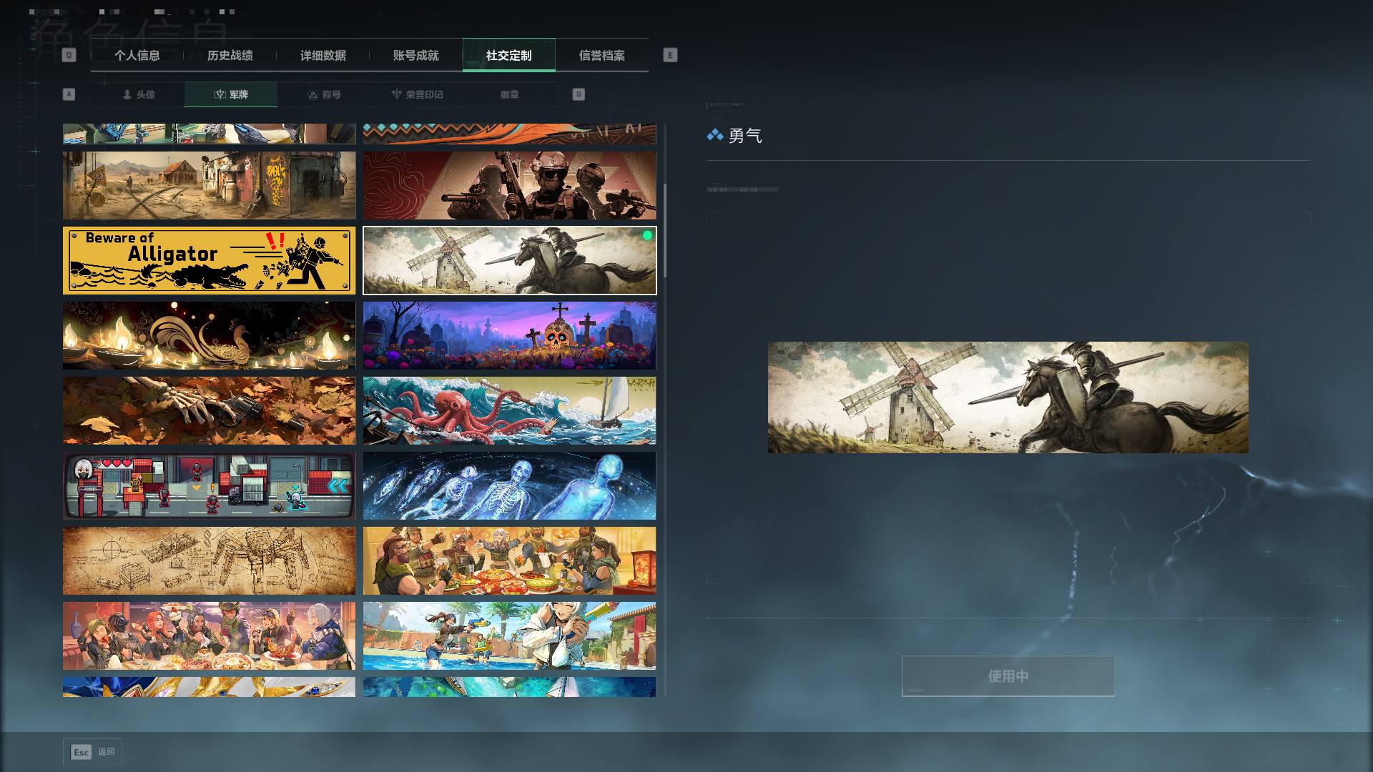Select the 军牌 dog tag sub-tab
This screenshot has width=1373, height=772.
coord(231,94)
